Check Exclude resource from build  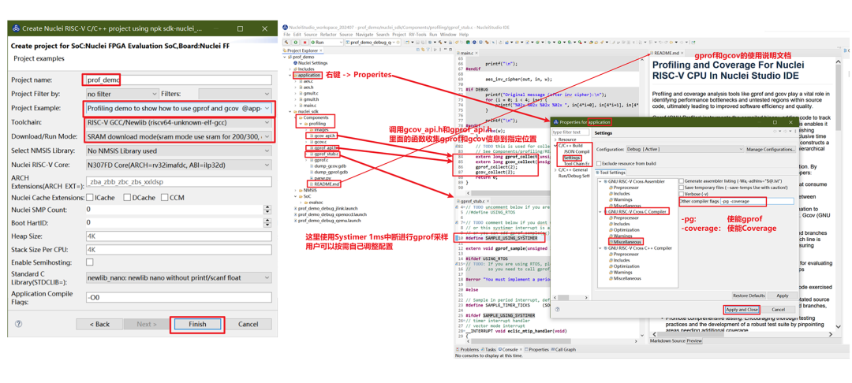(x=598, y=163)
